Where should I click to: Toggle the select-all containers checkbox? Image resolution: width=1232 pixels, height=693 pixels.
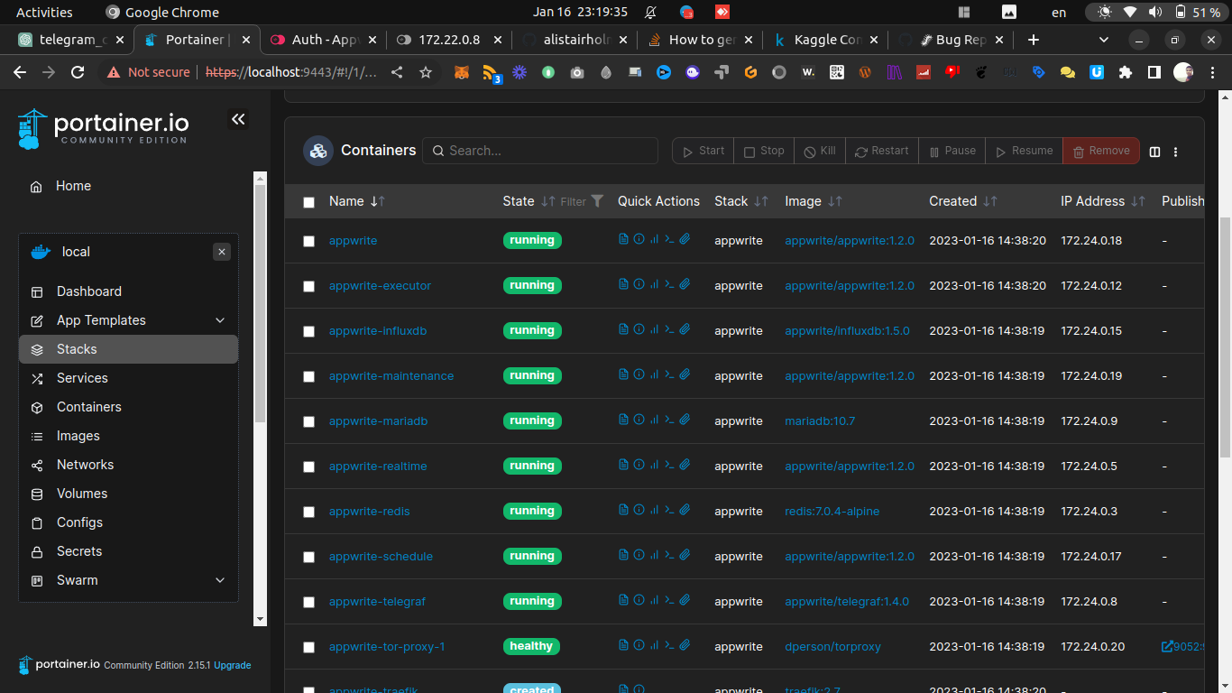tap(309, 201)
